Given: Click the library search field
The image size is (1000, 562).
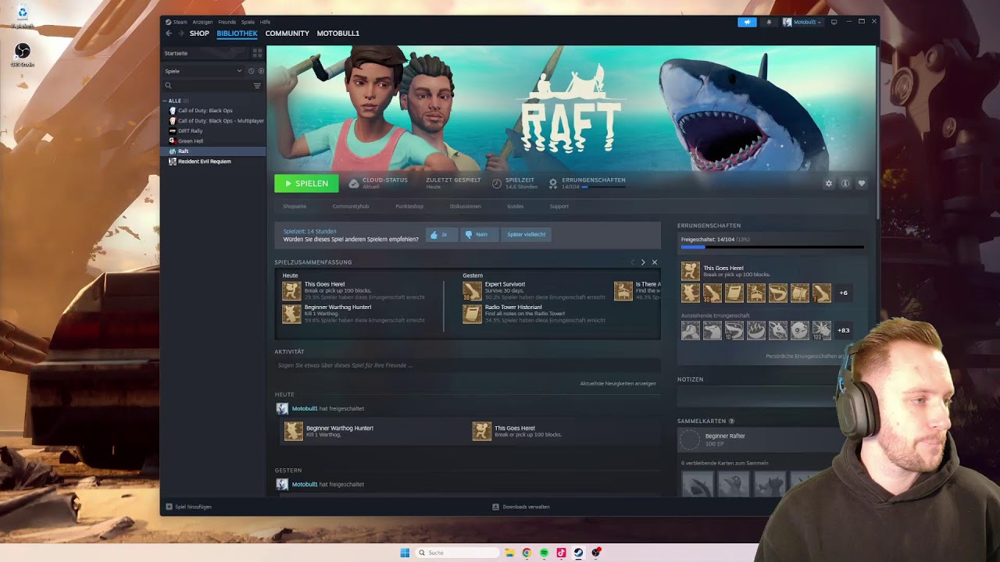Looking at the screenshot, I should click(207, 86).
